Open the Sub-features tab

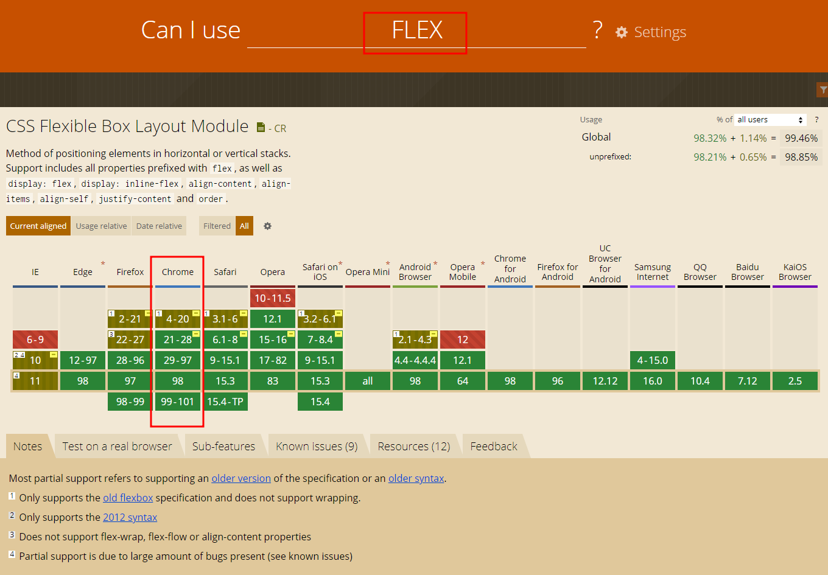223,446
